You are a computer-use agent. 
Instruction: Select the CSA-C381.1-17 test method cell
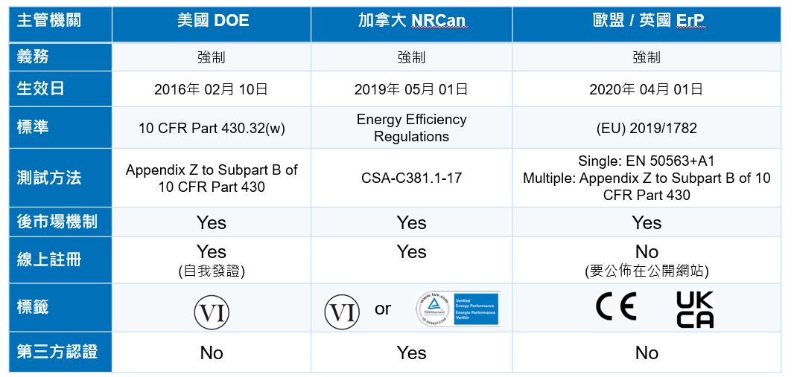click(412, 178)
